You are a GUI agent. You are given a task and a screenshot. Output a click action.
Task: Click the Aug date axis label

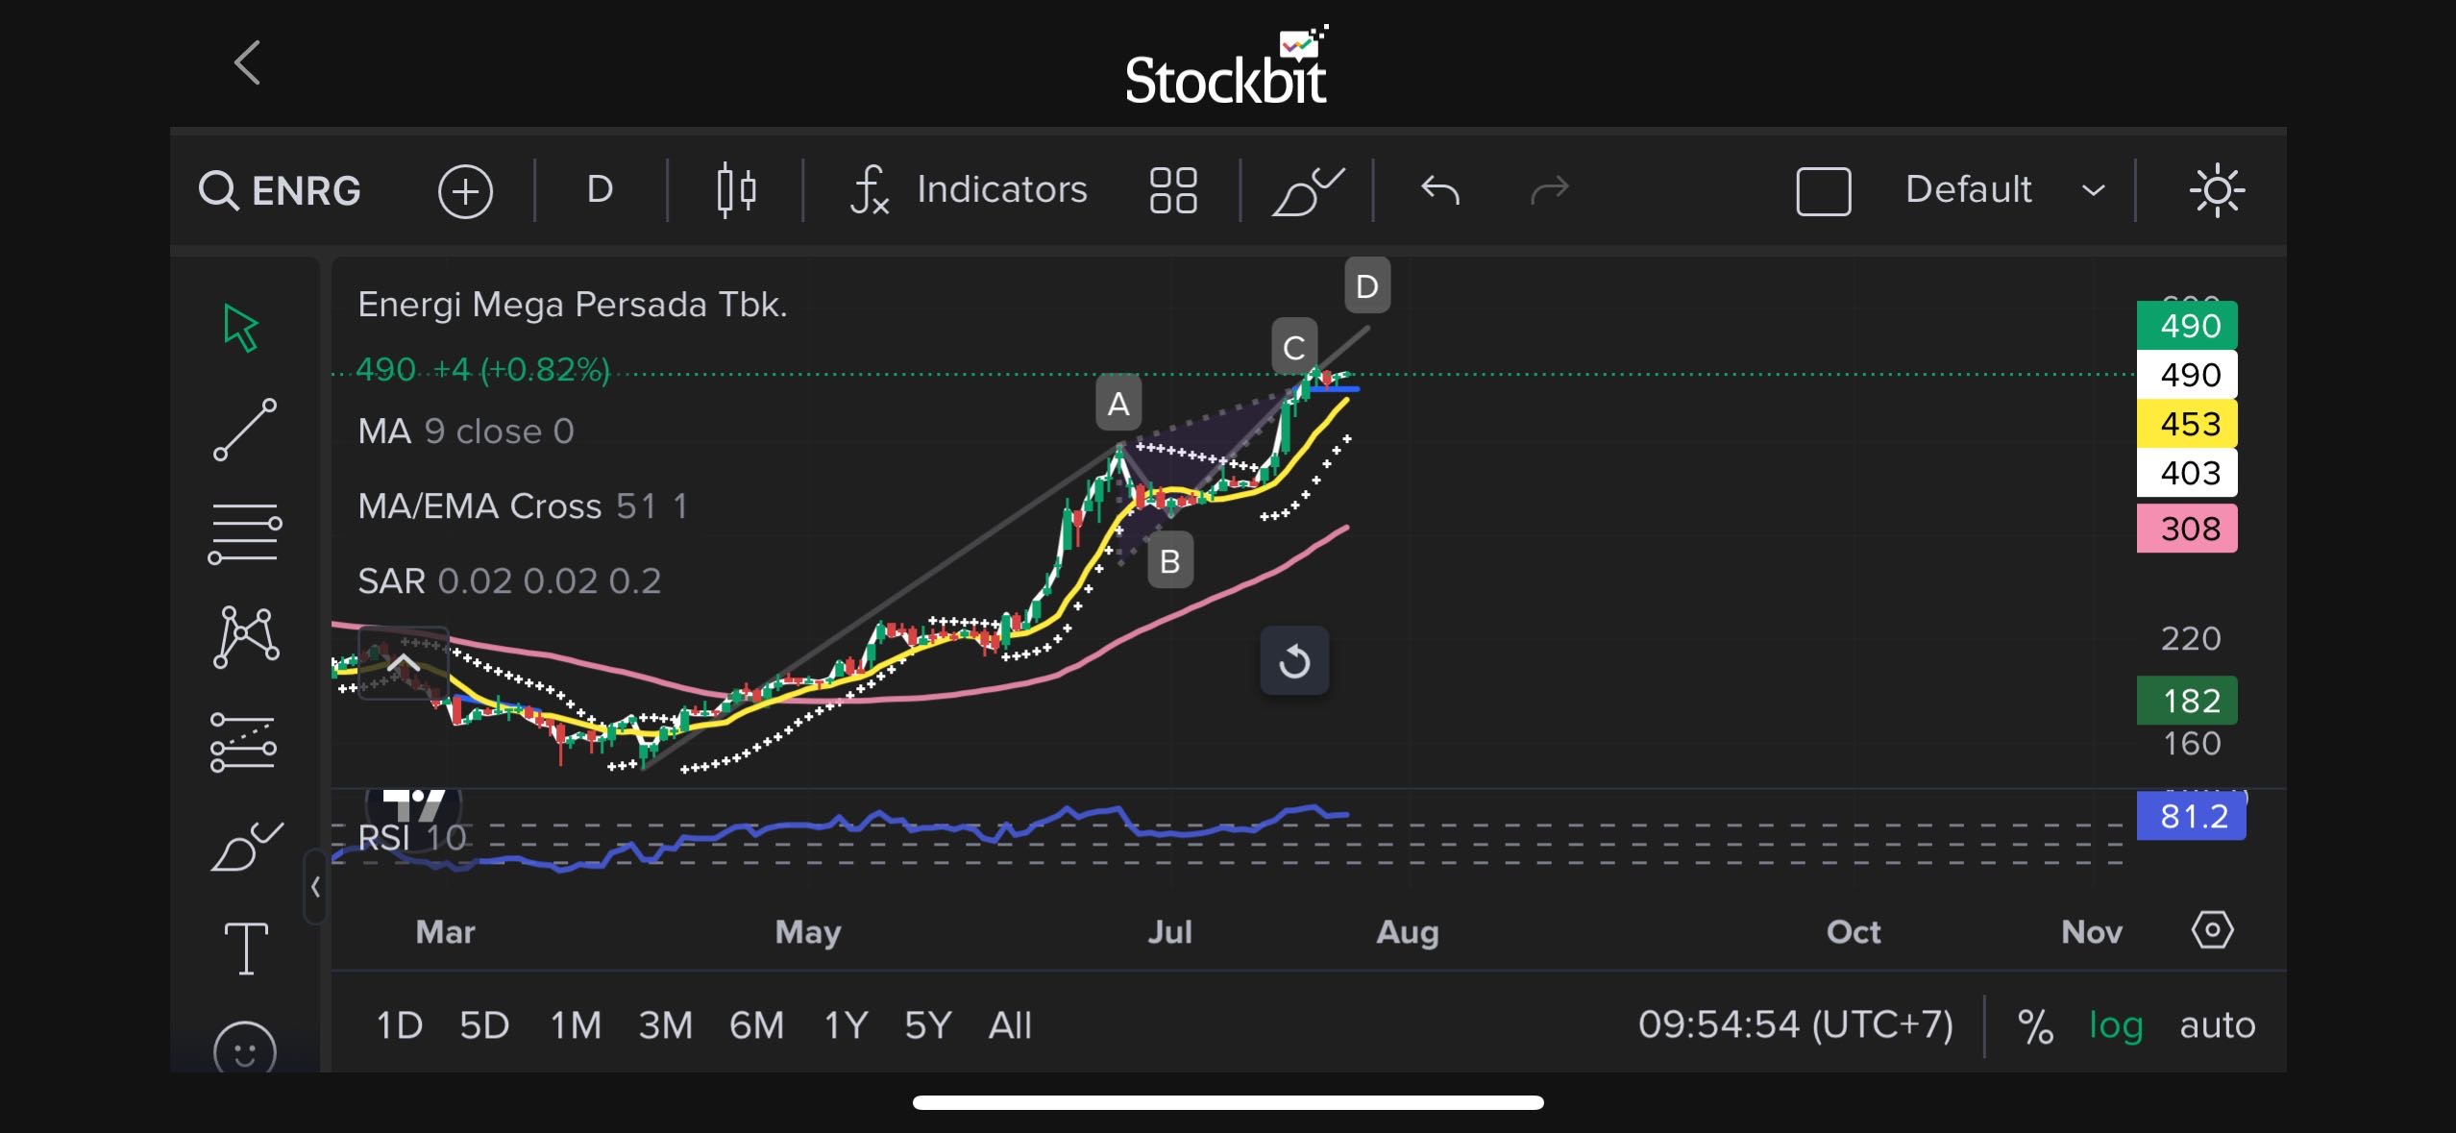coord(1408,932)
